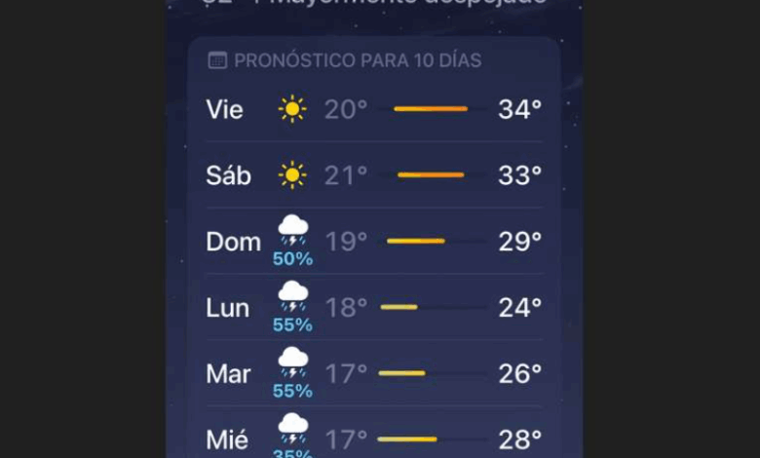Click the calendar icon beside PRONÓSTICO PARA 10 DÍAS
The image size is (760, 458).
217,60
